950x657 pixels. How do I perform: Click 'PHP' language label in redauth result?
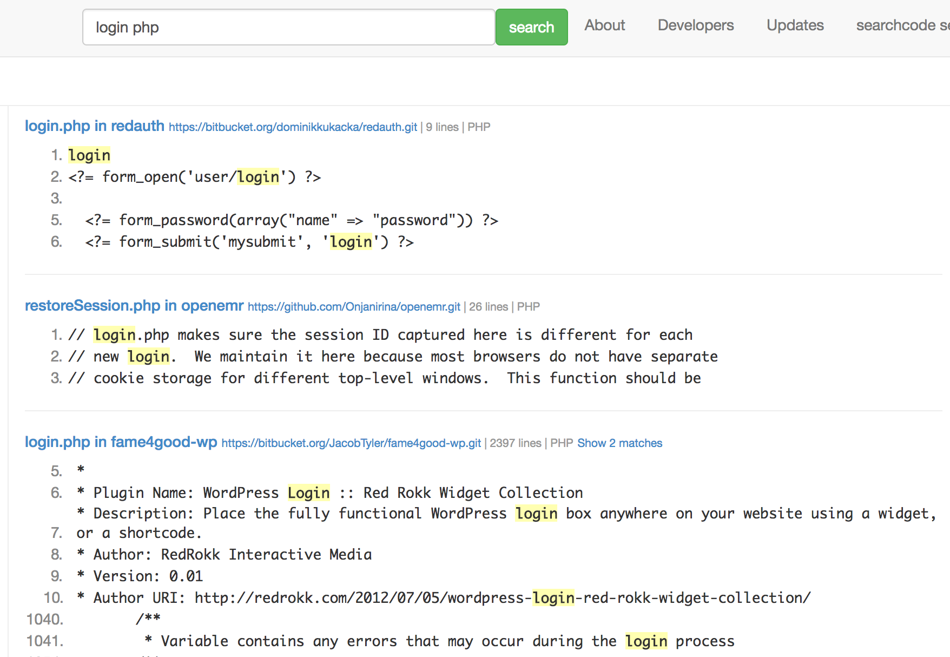pyautogui.click(x=479, y=127)
